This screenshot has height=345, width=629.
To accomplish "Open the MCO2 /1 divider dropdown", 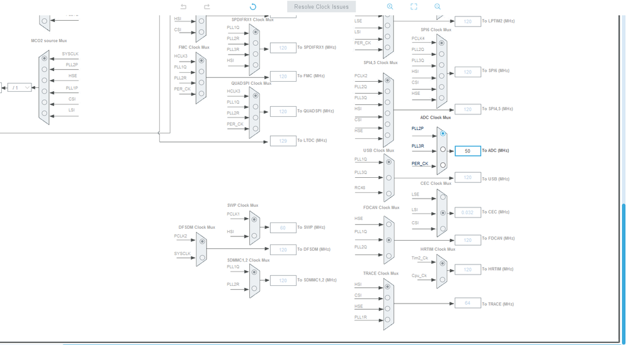I will pos(20,87).
